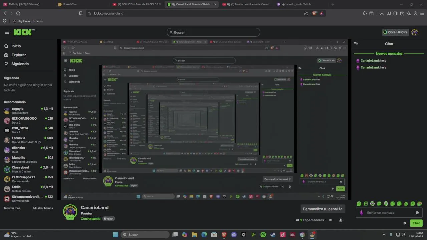Click the moderator user icon beside share
This screenshot has height=240, width=427.
click(341, 220)
